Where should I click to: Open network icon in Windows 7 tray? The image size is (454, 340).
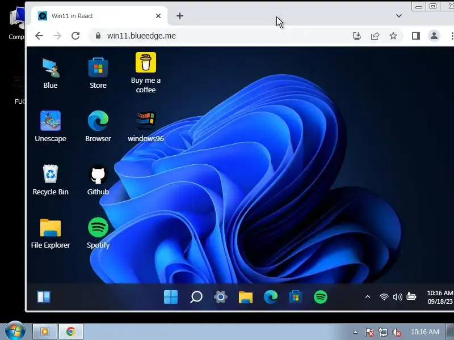coord(382,332)
